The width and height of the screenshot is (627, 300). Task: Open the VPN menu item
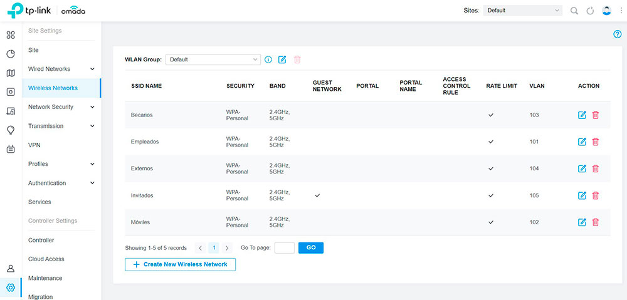(x=34, y=145)
